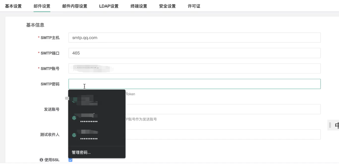Return to the 基本设置 tab
This screenshot has height=164, width=339.
point(13,6)
